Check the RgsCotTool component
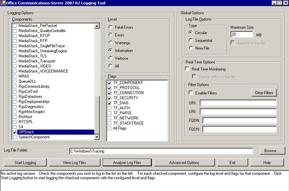The image size is (289, 191). click(x=15, y=91)
